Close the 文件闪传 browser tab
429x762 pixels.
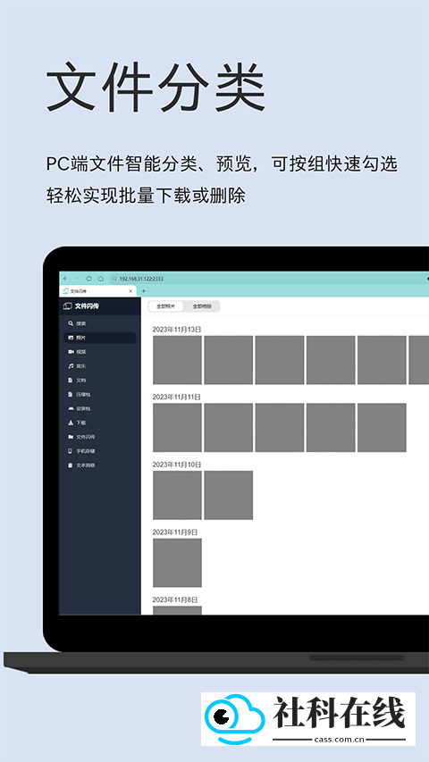pyautogui.click(x=130, y=291)
